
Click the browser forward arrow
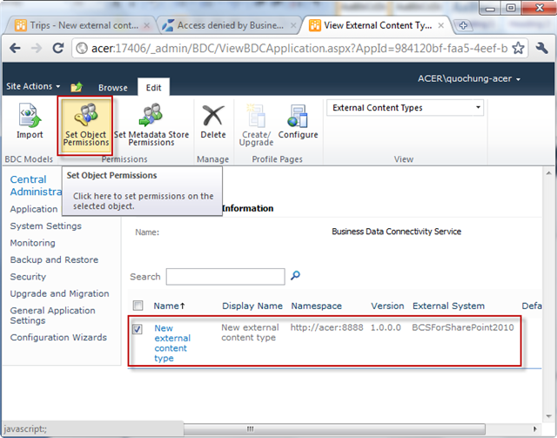pos(37,48)
